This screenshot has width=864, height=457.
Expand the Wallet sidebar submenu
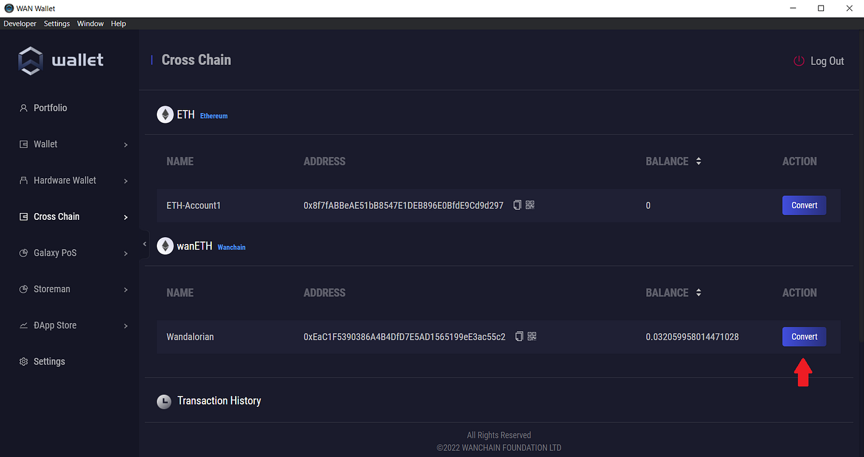125,145
